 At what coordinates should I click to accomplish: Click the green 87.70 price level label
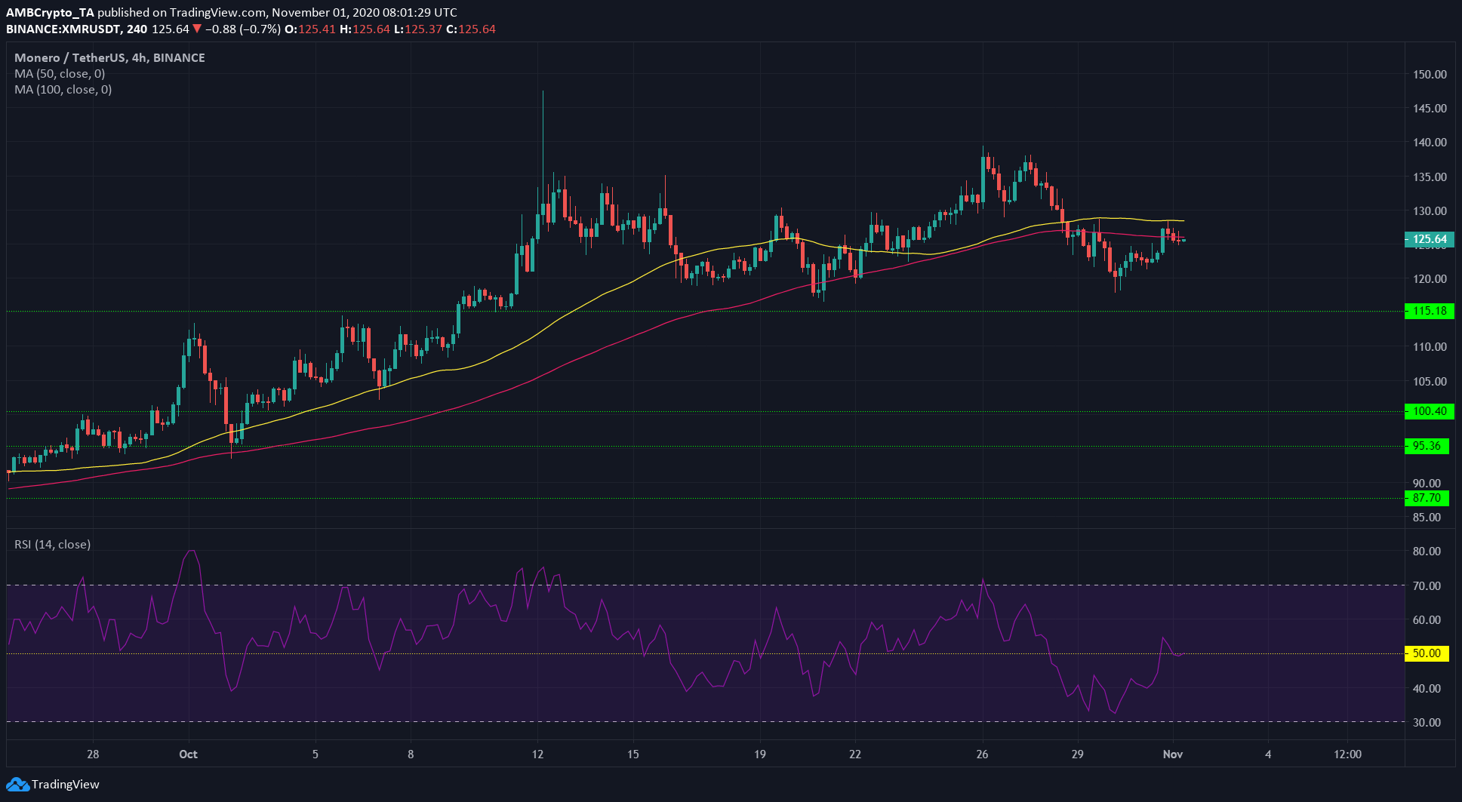click(x=1427, y=498)
